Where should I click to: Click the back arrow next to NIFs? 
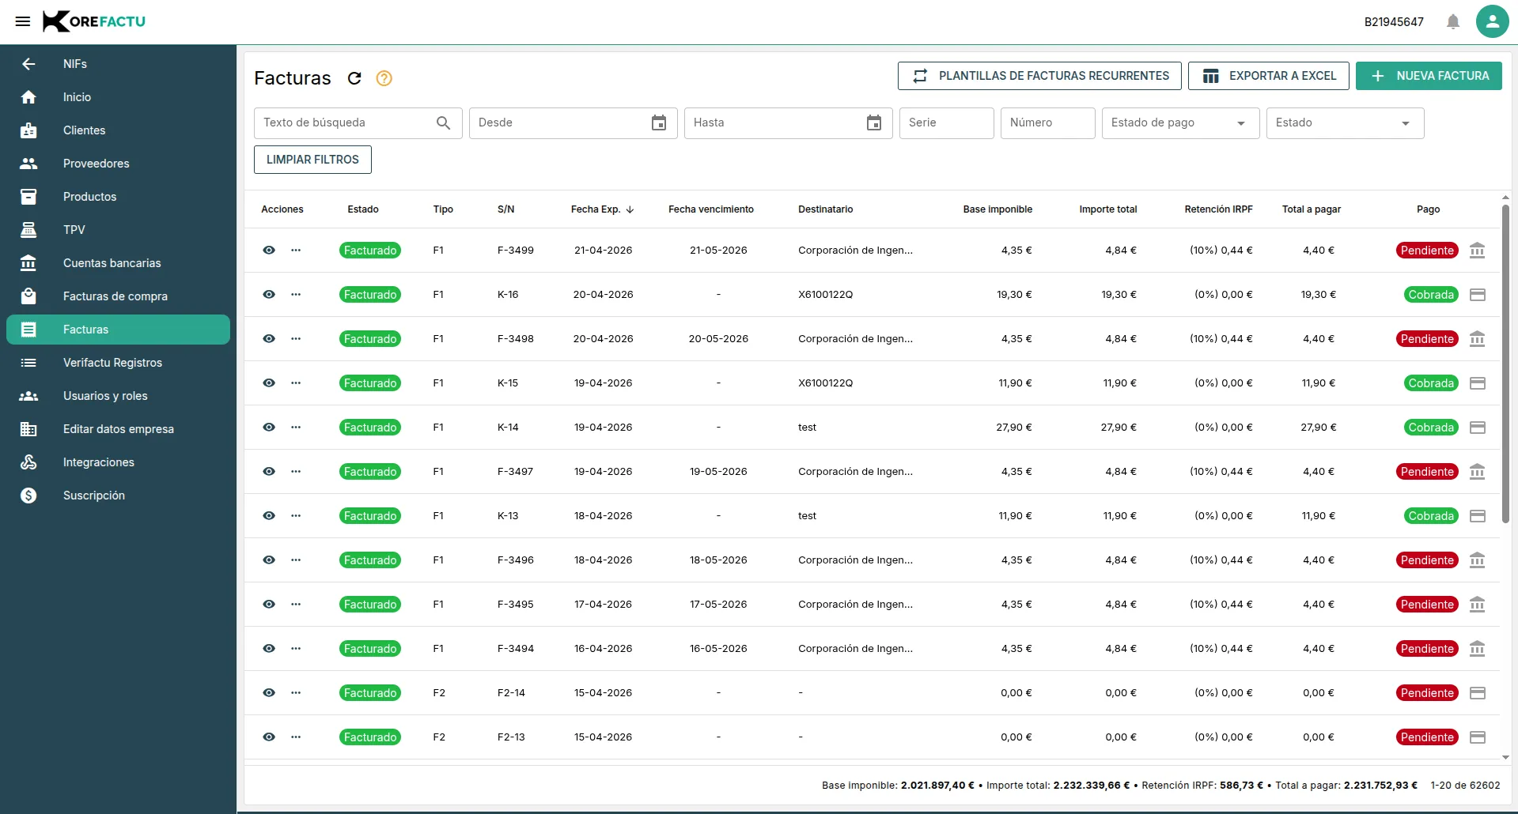pyautogui.click(x=28, y=64)
